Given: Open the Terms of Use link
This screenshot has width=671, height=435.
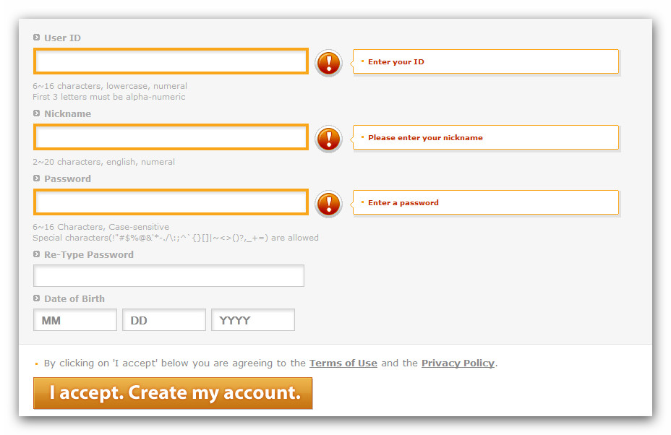Looking at the screenshot, I should click(343, 363).
